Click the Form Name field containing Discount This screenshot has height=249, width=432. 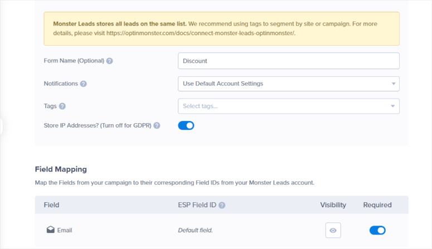click(x=288, y=61)
